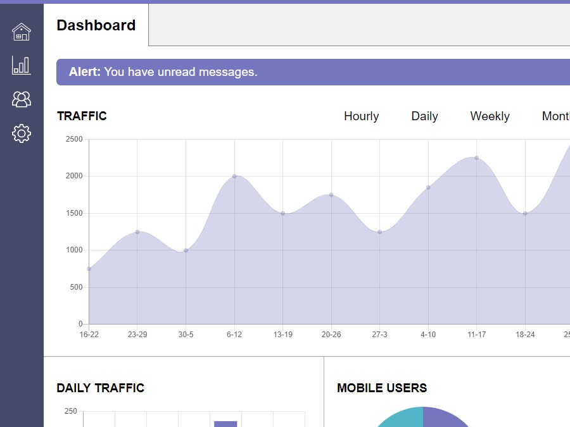
Task: Open the bar chart analytics icon
Action: click(x=22, y=65)
